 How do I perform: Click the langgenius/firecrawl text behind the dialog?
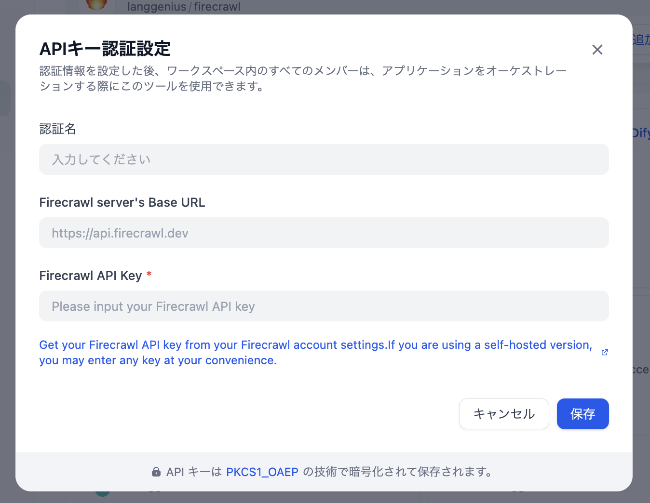tap(184, 7)
